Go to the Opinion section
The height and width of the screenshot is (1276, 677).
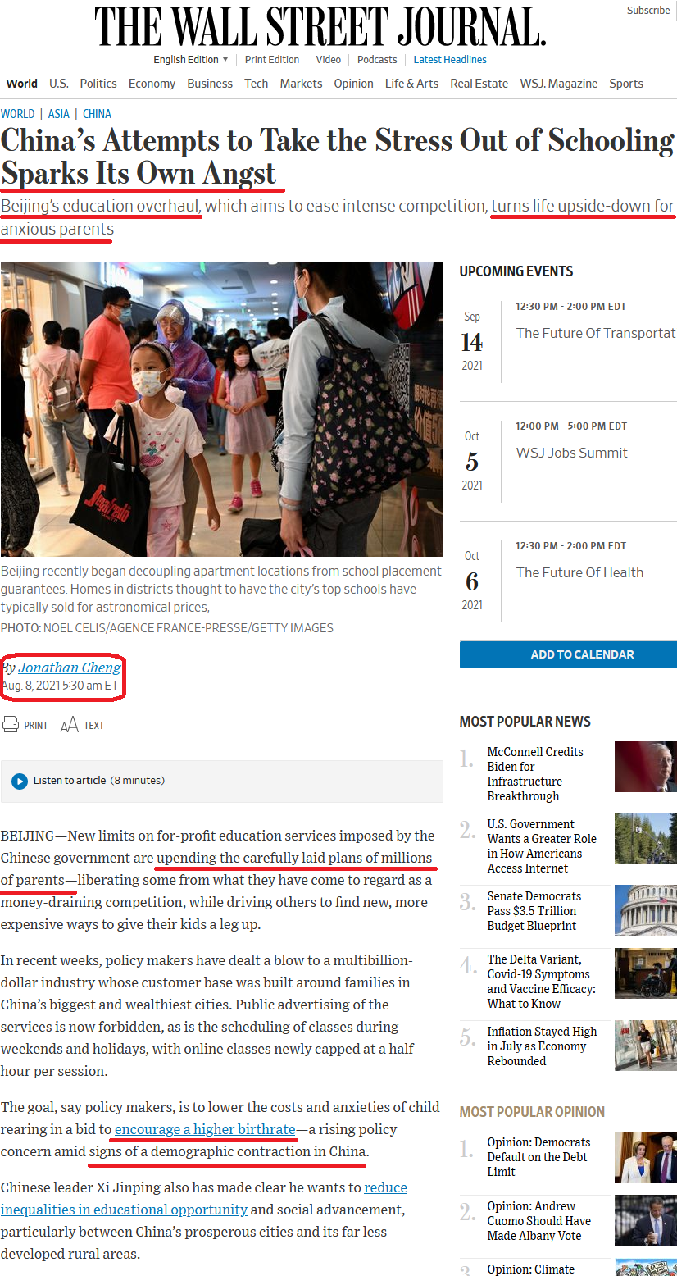tap(354, 84)
